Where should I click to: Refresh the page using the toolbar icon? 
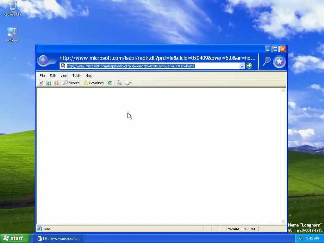point(48,83)
